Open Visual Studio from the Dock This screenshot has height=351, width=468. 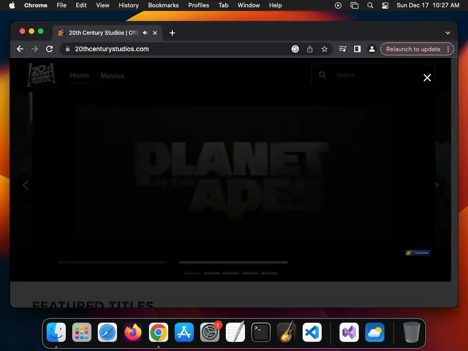pyautogui.click(x=349, y=332)
